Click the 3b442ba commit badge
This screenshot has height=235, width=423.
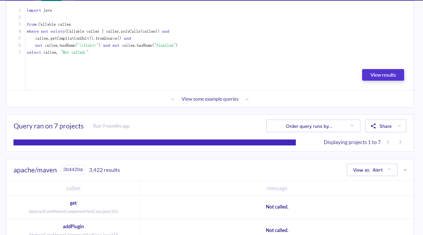[73, 170]
